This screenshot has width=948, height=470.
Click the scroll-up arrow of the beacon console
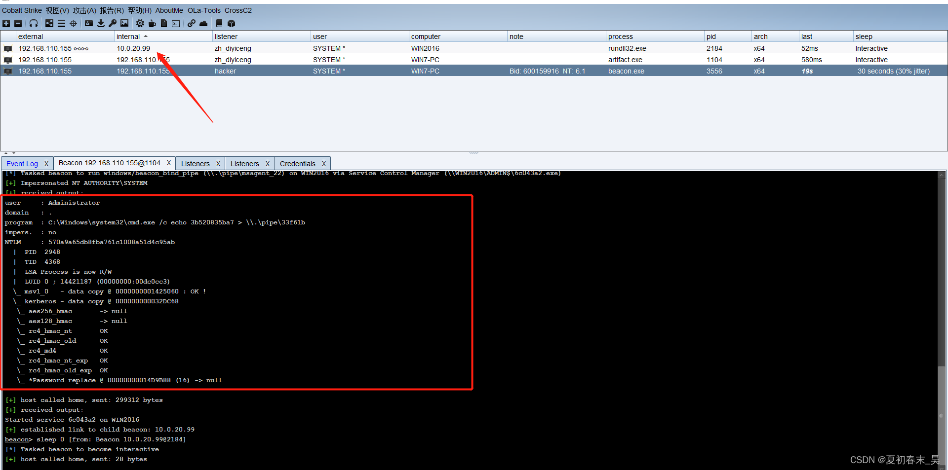click(942, 175)
